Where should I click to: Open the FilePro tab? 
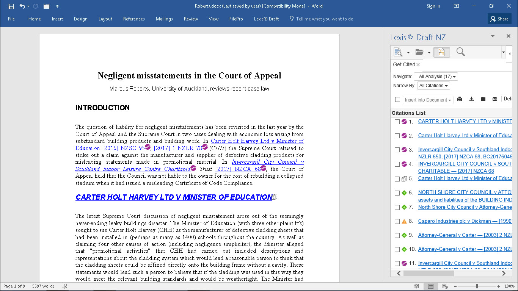(236, 19)
